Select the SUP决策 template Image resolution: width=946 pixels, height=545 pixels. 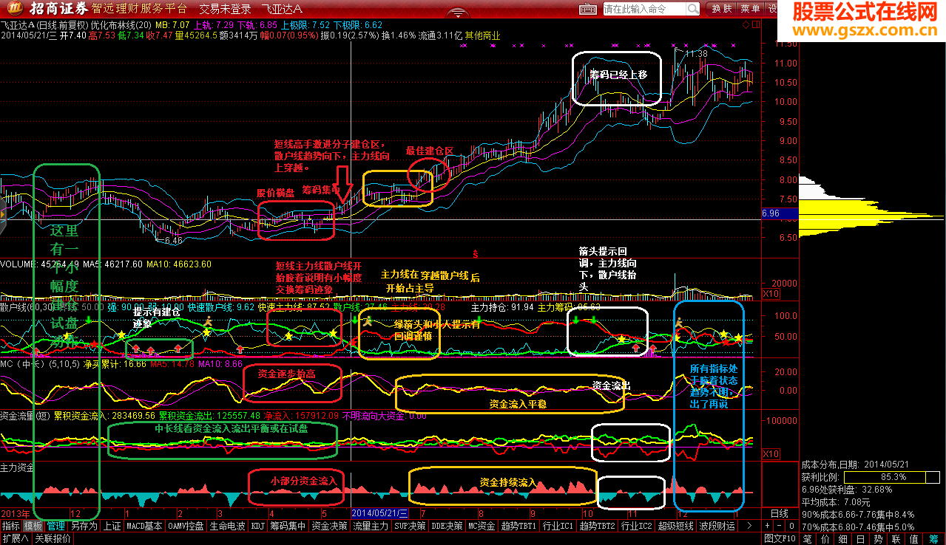tap(411, 526)
